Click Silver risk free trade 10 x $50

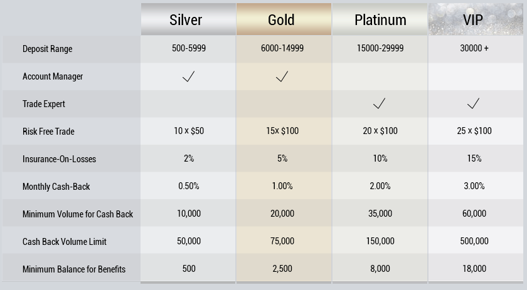pos(189,130)
